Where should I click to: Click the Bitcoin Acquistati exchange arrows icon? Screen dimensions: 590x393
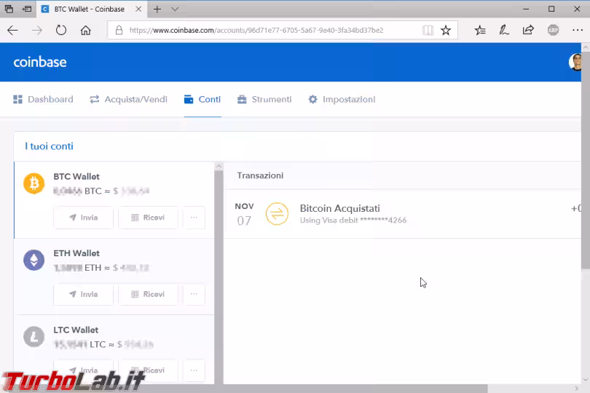coord(277,214)
